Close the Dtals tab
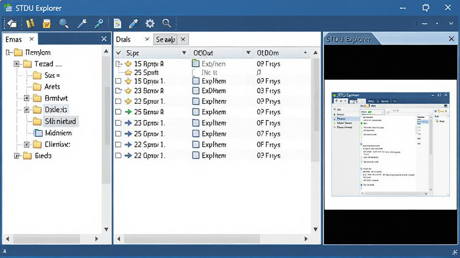This screenshot has height=258, width=460. (147, 39)
